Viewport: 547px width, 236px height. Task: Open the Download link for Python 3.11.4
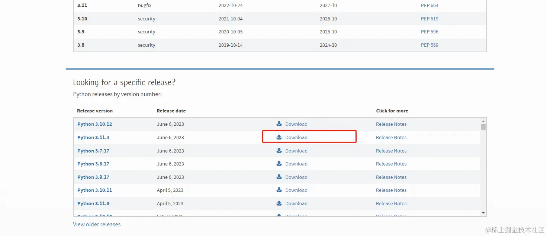click(296, 137)
